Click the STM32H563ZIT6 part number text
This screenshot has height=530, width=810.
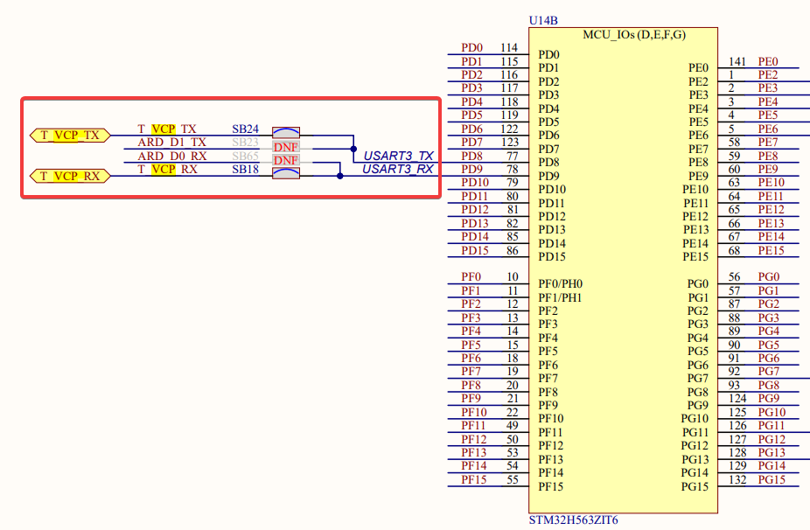(573, 519)
